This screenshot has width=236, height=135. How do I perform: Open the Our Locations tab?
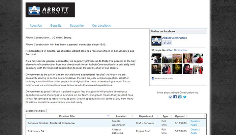[x=101, y=26]
